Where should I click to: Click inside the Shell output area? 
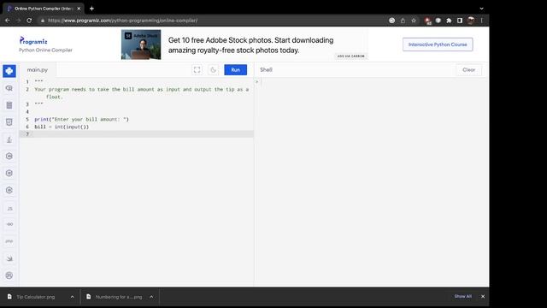pyautogui.click(x=372, y=181)
